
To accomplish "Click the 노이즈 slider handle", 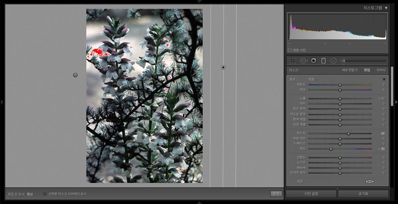I will point(340,163).
